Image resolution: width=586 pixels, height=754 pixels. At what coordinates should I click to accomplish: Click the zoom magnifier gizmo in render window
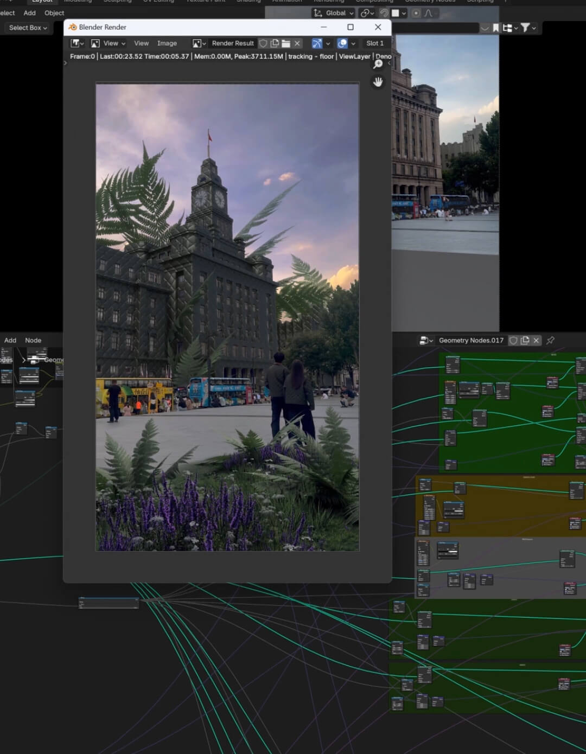click(378, 65)
